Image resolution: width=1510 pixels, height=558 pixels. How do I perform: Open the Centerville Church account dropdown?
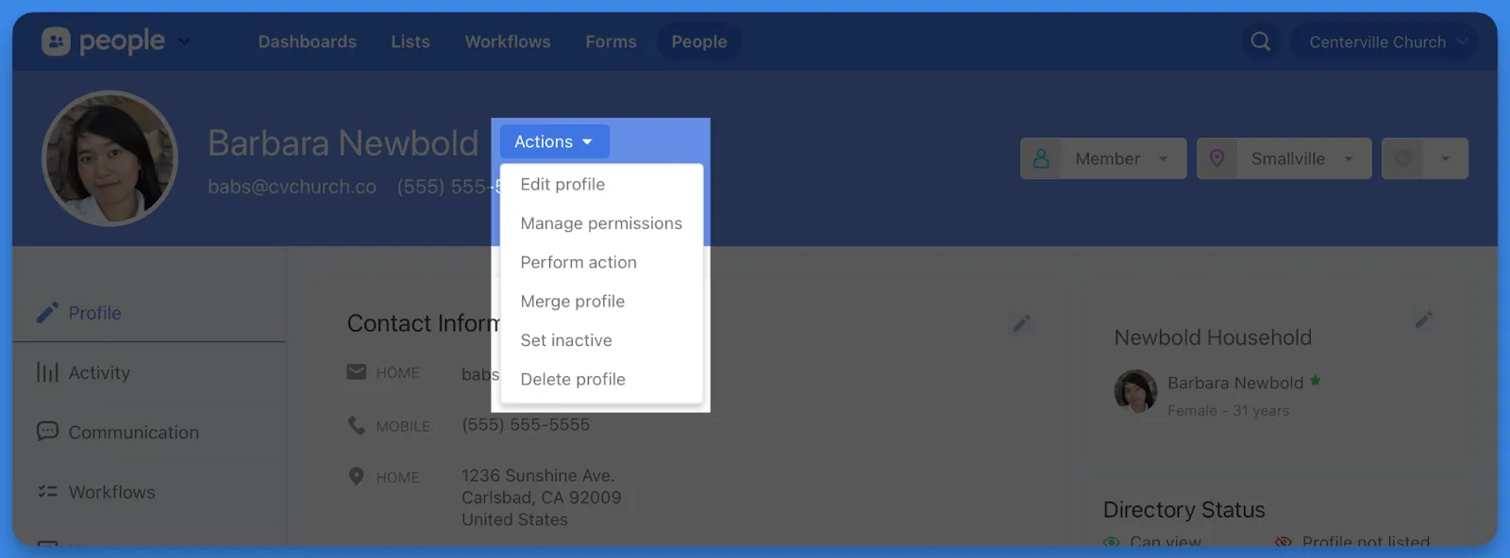1384,41
